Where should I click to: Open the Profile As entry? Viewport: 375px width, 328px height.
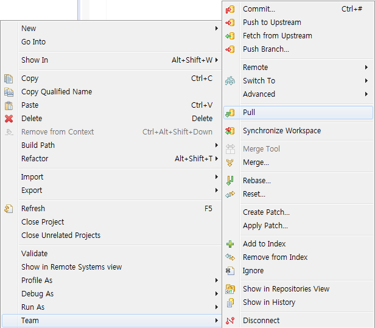(37, 281)
